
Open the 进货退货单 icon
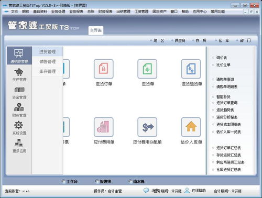(191, 69)
